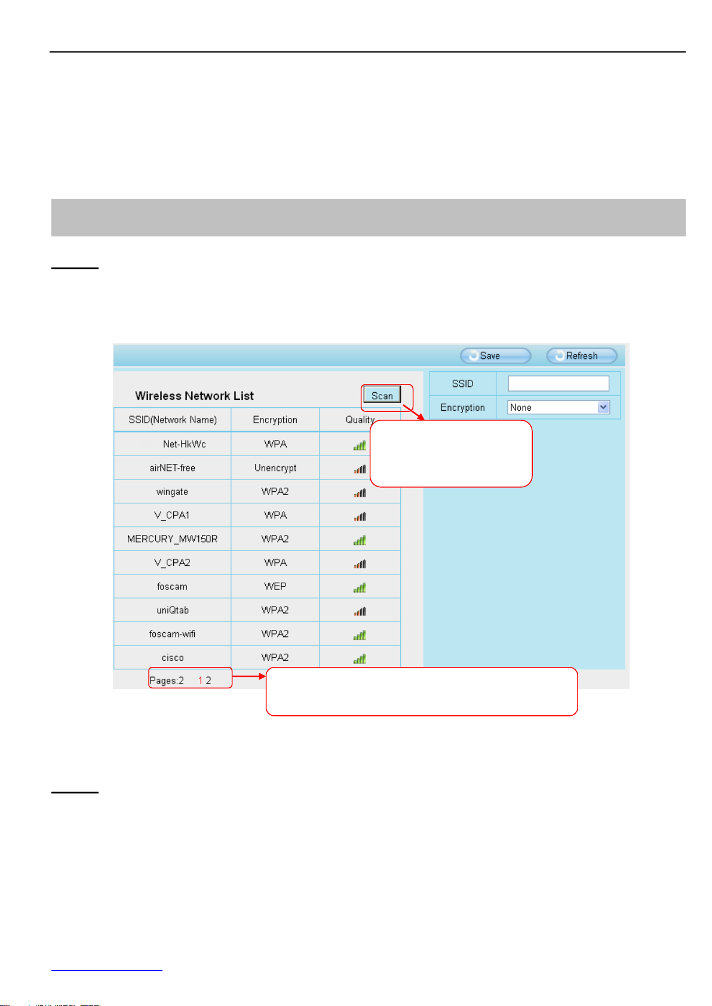
Task: Click signal quality icon for foscam
Action: point(360,587)
